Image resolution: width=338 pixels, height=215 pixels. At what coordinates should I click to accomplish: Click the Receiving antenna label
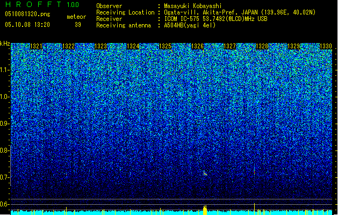click(x=124, y=25)
